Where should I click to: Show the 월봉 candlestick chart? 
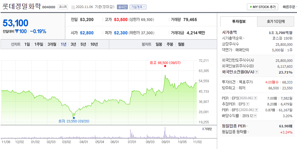(181, 45)
